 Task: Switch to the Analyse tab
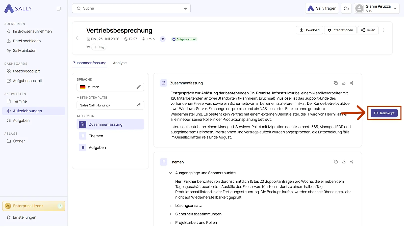pyautogui.click(x=120, y=63)
